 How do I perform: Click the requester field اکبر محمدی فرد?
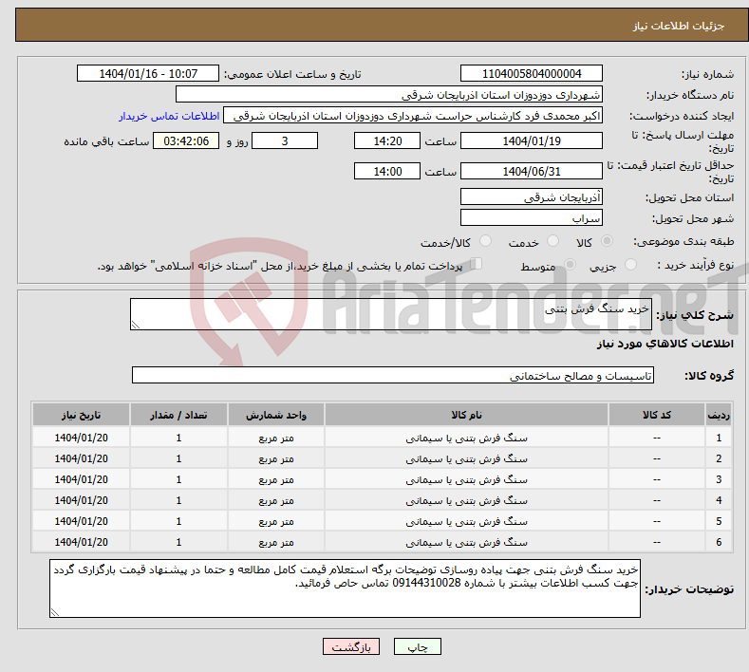[413, 116]
